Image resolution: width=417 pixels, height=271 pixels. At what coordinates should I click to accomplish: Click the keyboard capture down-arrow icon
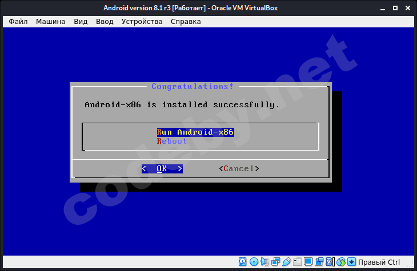point(351,262)
